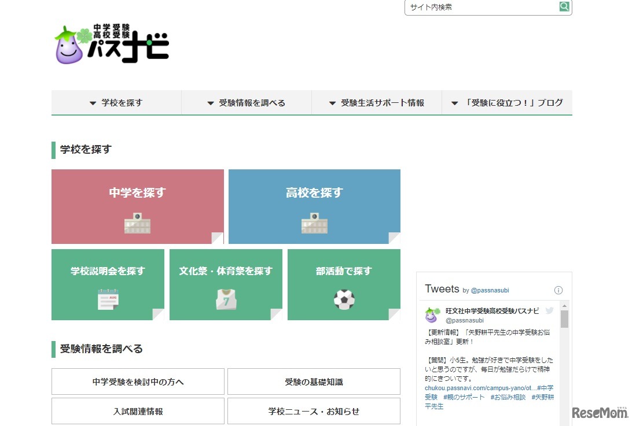This screenshot has width=636, height=426.
Task: Click the Twitter info icon beside Tweets
Action: tap(558, 290)
